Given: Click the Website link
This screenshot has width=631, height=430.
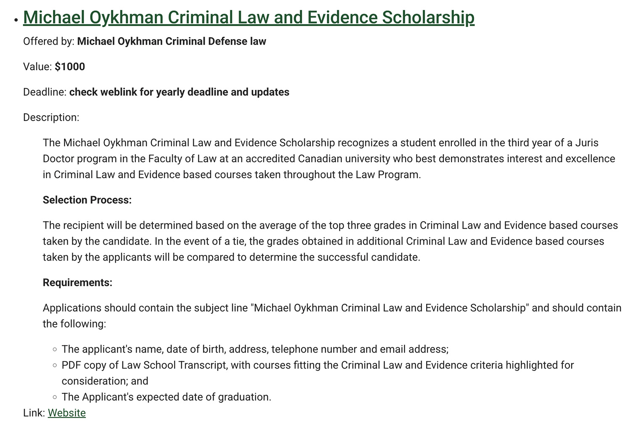Looking at the screenshot, I should tap(66, 413).
